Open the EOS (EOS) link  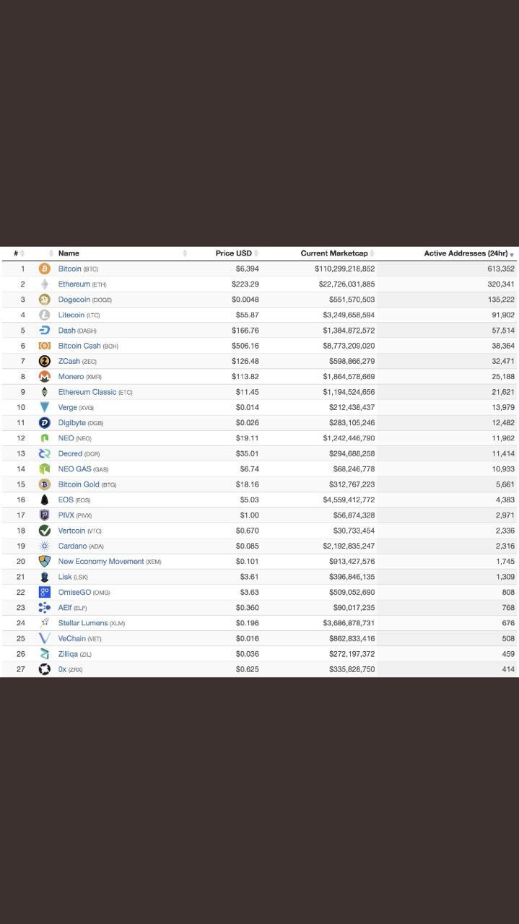coord(74,500)
